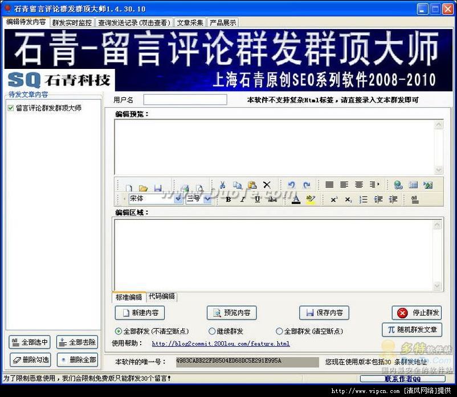This screenshot has height=397, width=457.
Task: Open the 三号 font size dropdown
Action: pos(207,199)
